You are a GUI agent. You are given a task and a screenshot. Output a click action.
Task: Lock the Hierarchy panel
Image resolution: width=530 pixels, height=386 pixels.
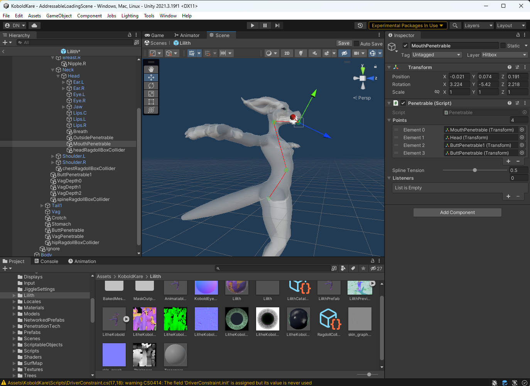(x=130, y=35)
